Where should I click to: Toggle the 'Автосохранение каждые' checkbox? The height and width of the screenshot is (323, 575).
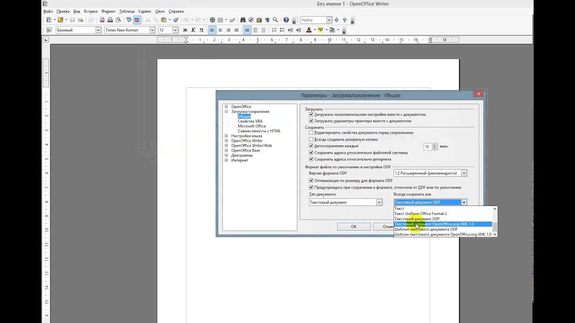[311, 146]
